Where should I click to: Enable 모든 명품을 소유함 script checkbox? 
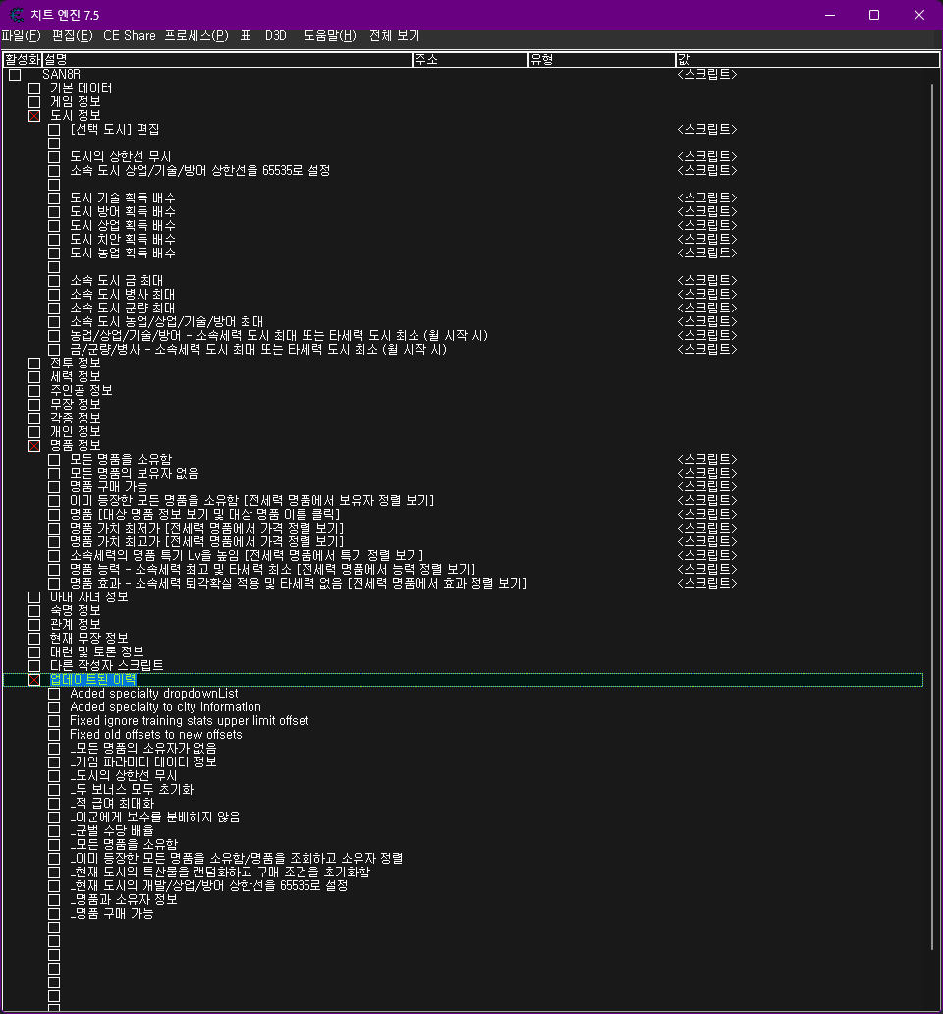pyautogui.click(x=54, y=460)
